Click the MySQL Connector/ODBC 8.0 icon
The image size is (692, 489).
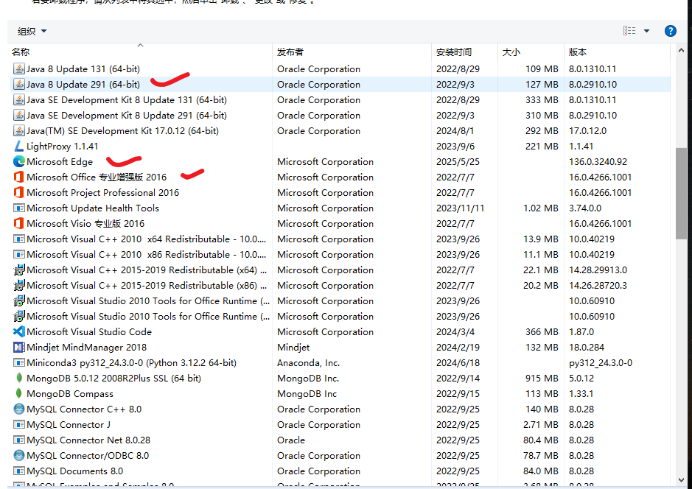pyautogui.click(x=18, y=455)
